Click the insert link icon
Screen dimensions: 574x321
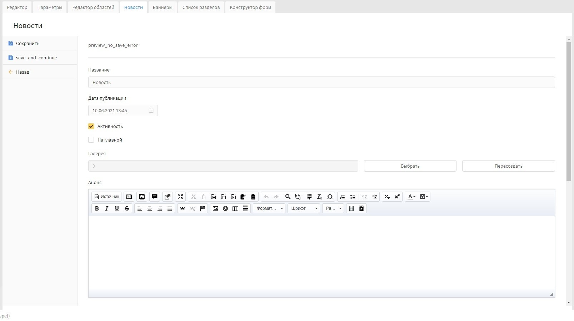pos(183,208)
